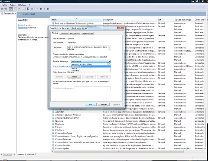The height and width of the screenshot is (161, 208).
Task: Click gear icon of Téléphonie row
Action: click(x=53, y=124)
